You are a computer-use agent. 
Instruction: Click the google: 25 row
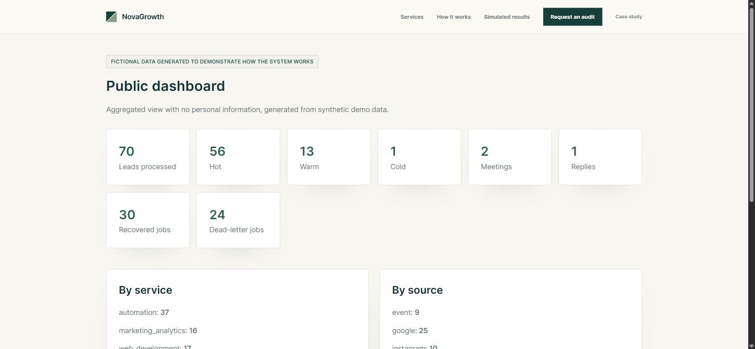pyautogui.click(x=410, y=331)
